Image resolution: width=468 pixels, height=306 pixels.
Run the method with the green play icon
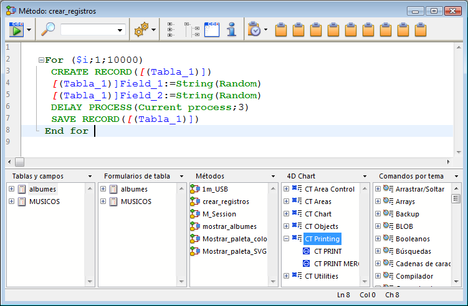tap(16, 29)
